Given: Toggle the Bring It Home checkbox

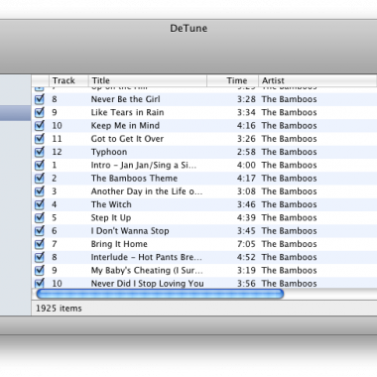Looking at the screenshot, I should [40, 244].
